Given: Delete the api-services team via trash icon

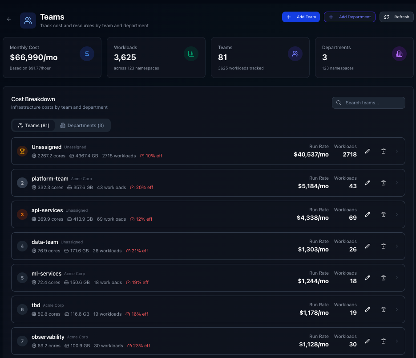Looking at the screenshot, I should 384,214.
